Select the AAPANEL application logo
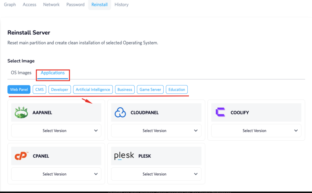Screen dimensions: 312x193 point(21,112)
